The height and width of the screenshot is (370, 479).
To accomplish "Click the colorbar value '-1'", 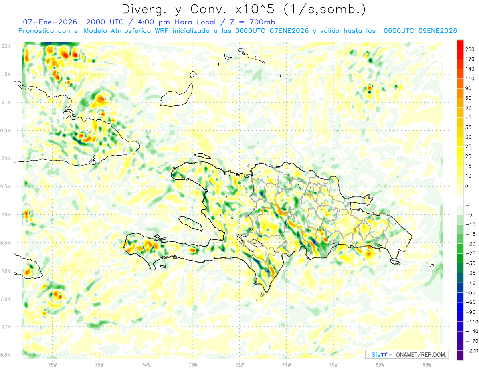I will [469, 205].
